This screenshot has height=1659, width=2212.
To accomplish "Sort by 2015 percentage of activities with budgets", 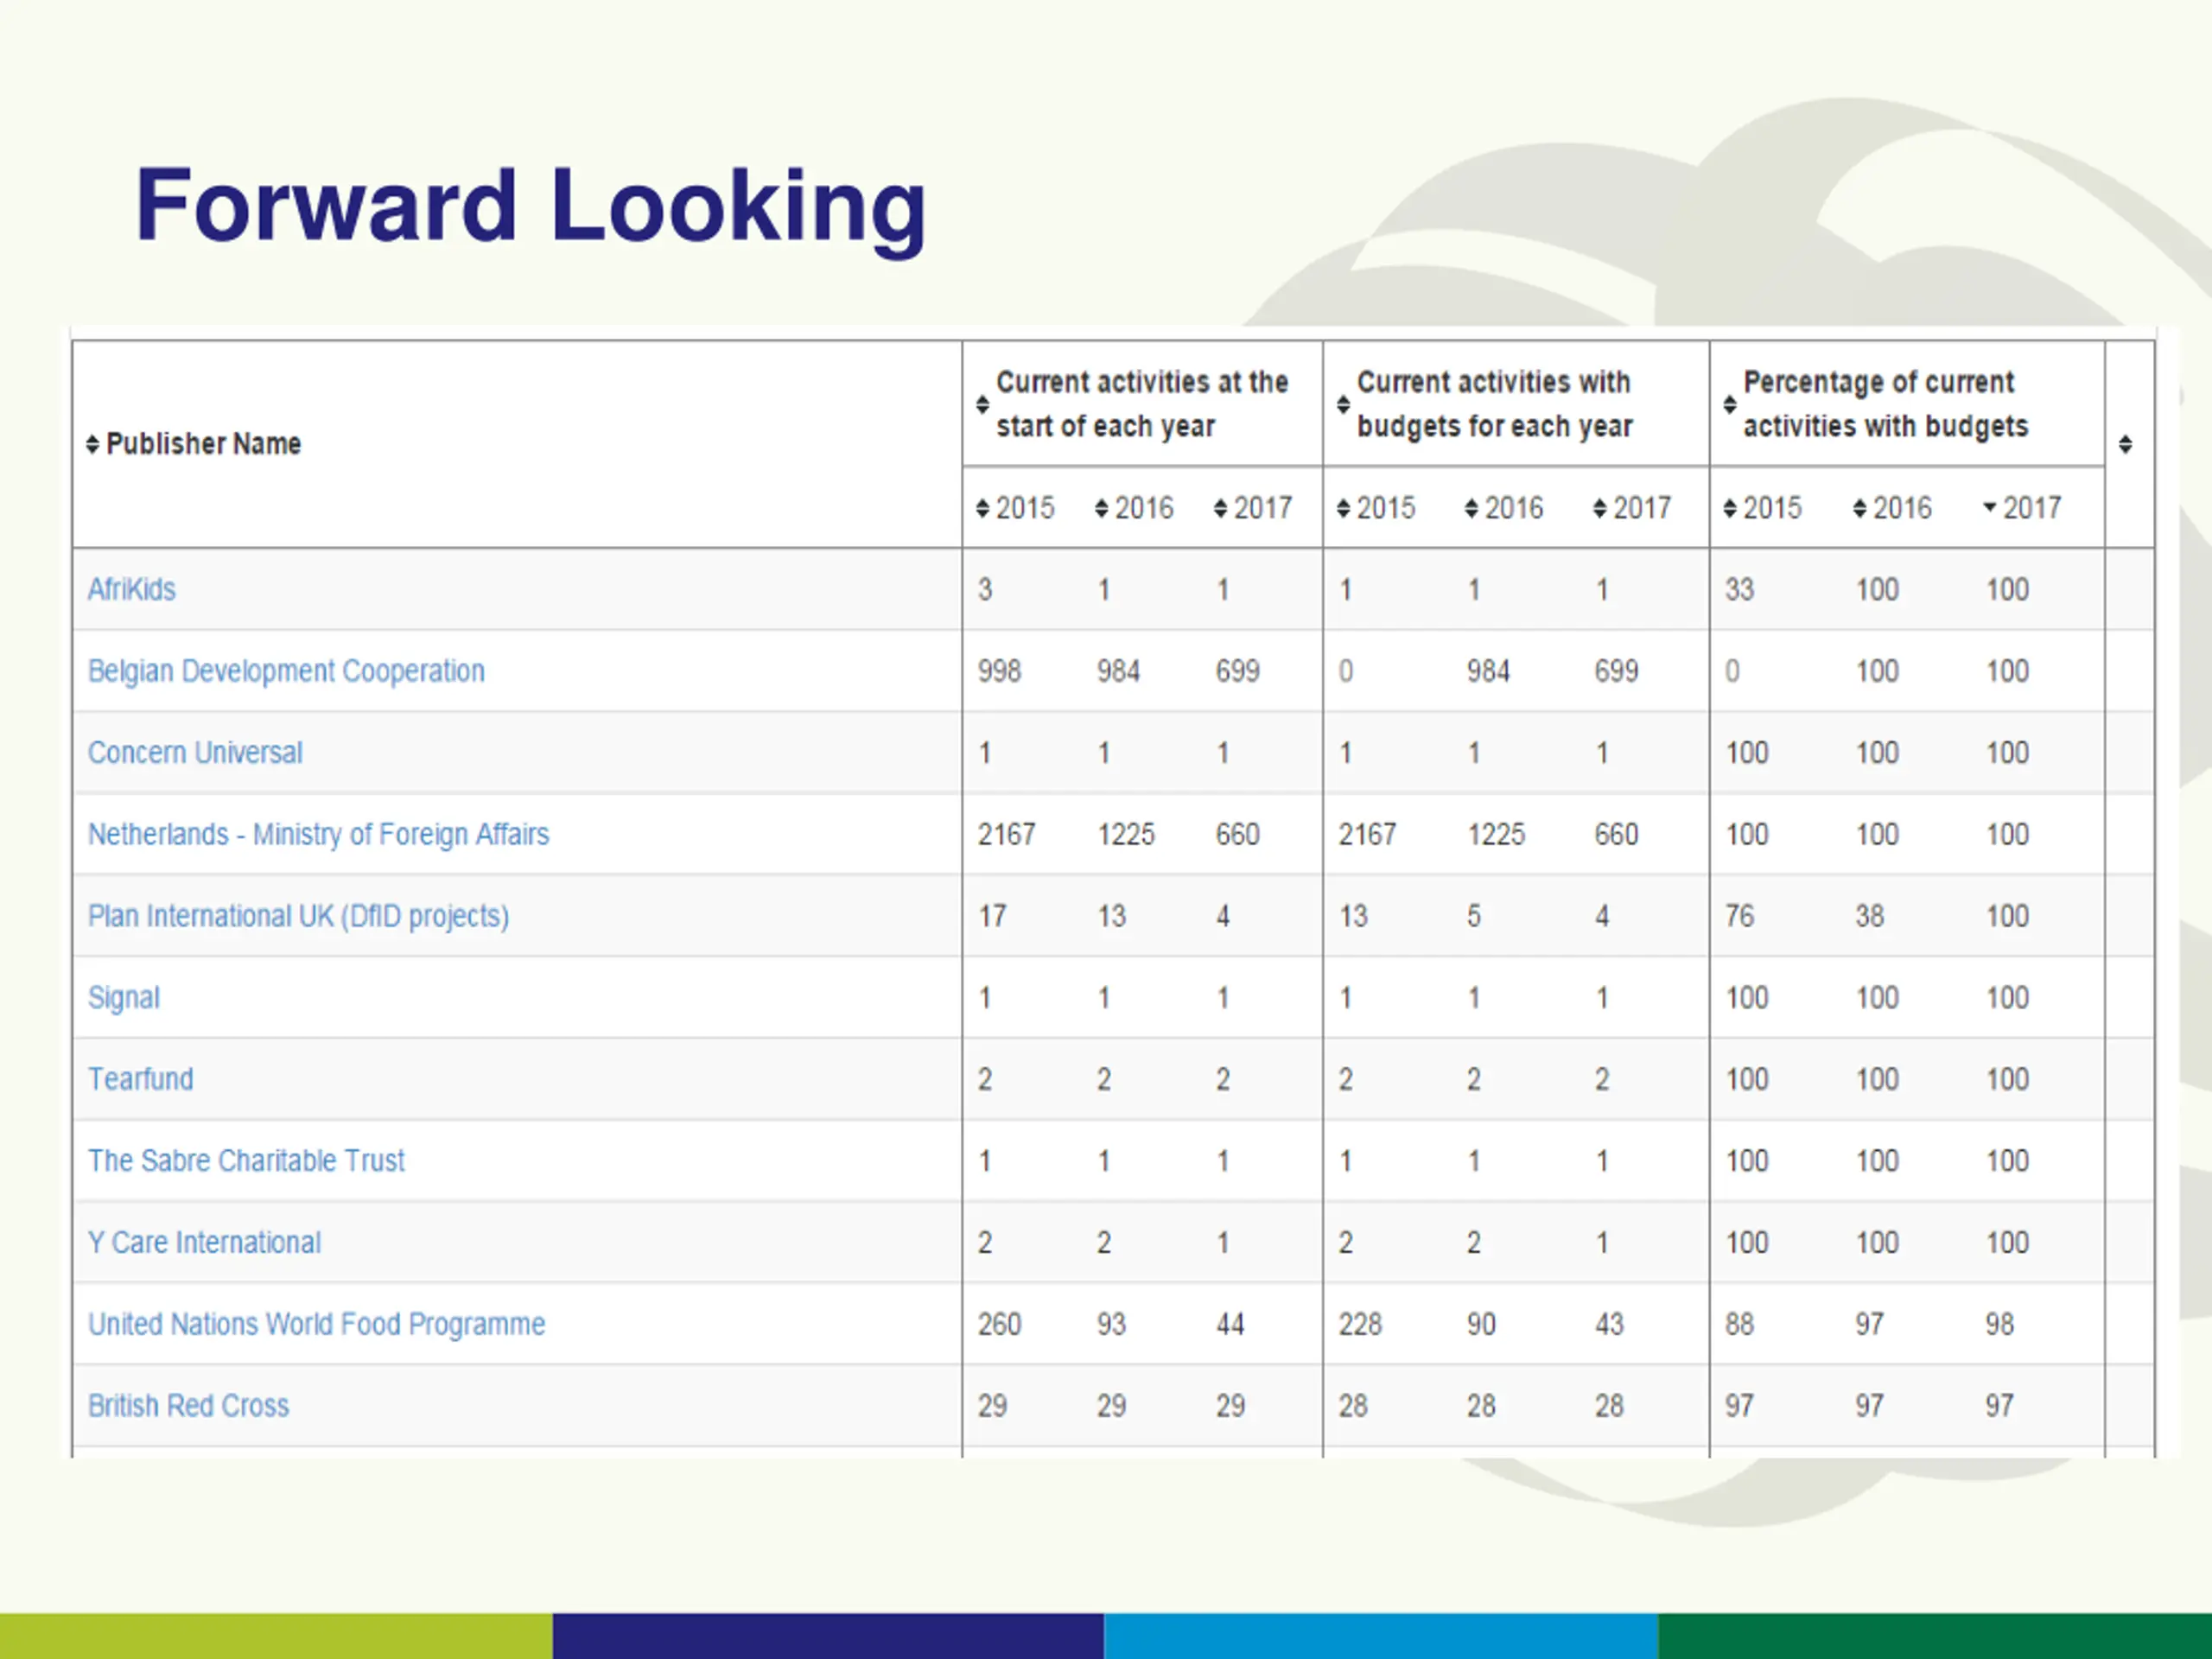I will coord(1762,508).
